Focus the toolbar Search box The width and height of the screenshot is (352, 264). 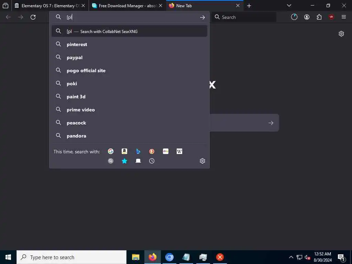coord(244,17)
